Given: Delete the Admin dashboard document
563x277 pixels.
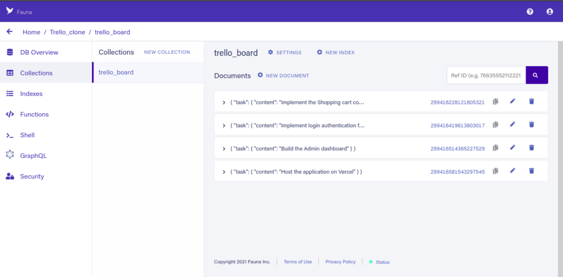Looking at the screenshot, I should point(532,148).
